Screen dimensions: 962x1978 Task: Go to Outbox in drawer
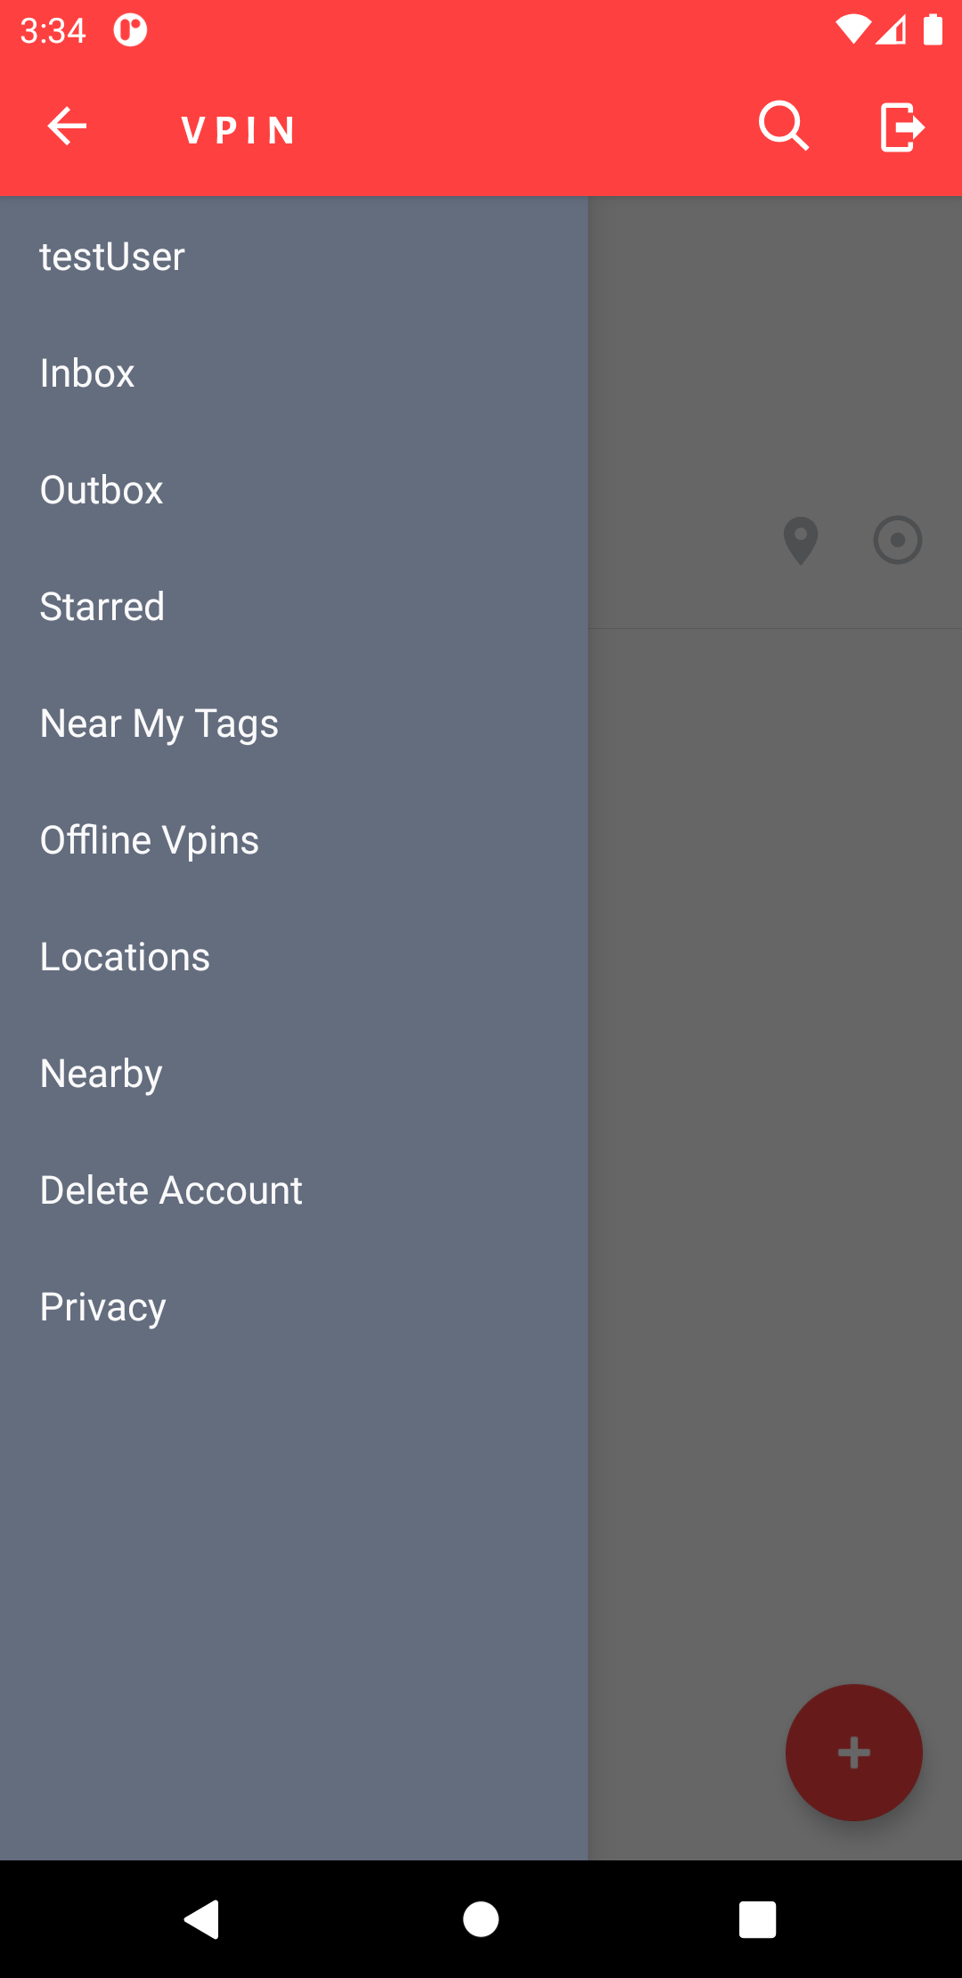[102, 491]
